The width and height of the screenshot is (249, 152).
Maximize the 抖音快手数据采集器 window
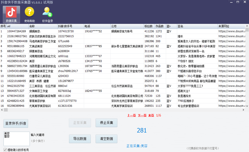tap(238, 2)
